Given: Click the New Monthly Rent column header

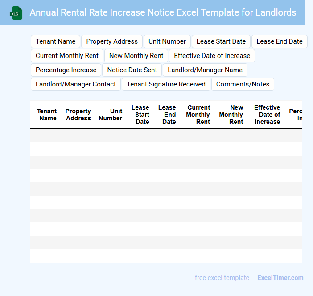Looking at the screenshot, I should coord(231,115).
